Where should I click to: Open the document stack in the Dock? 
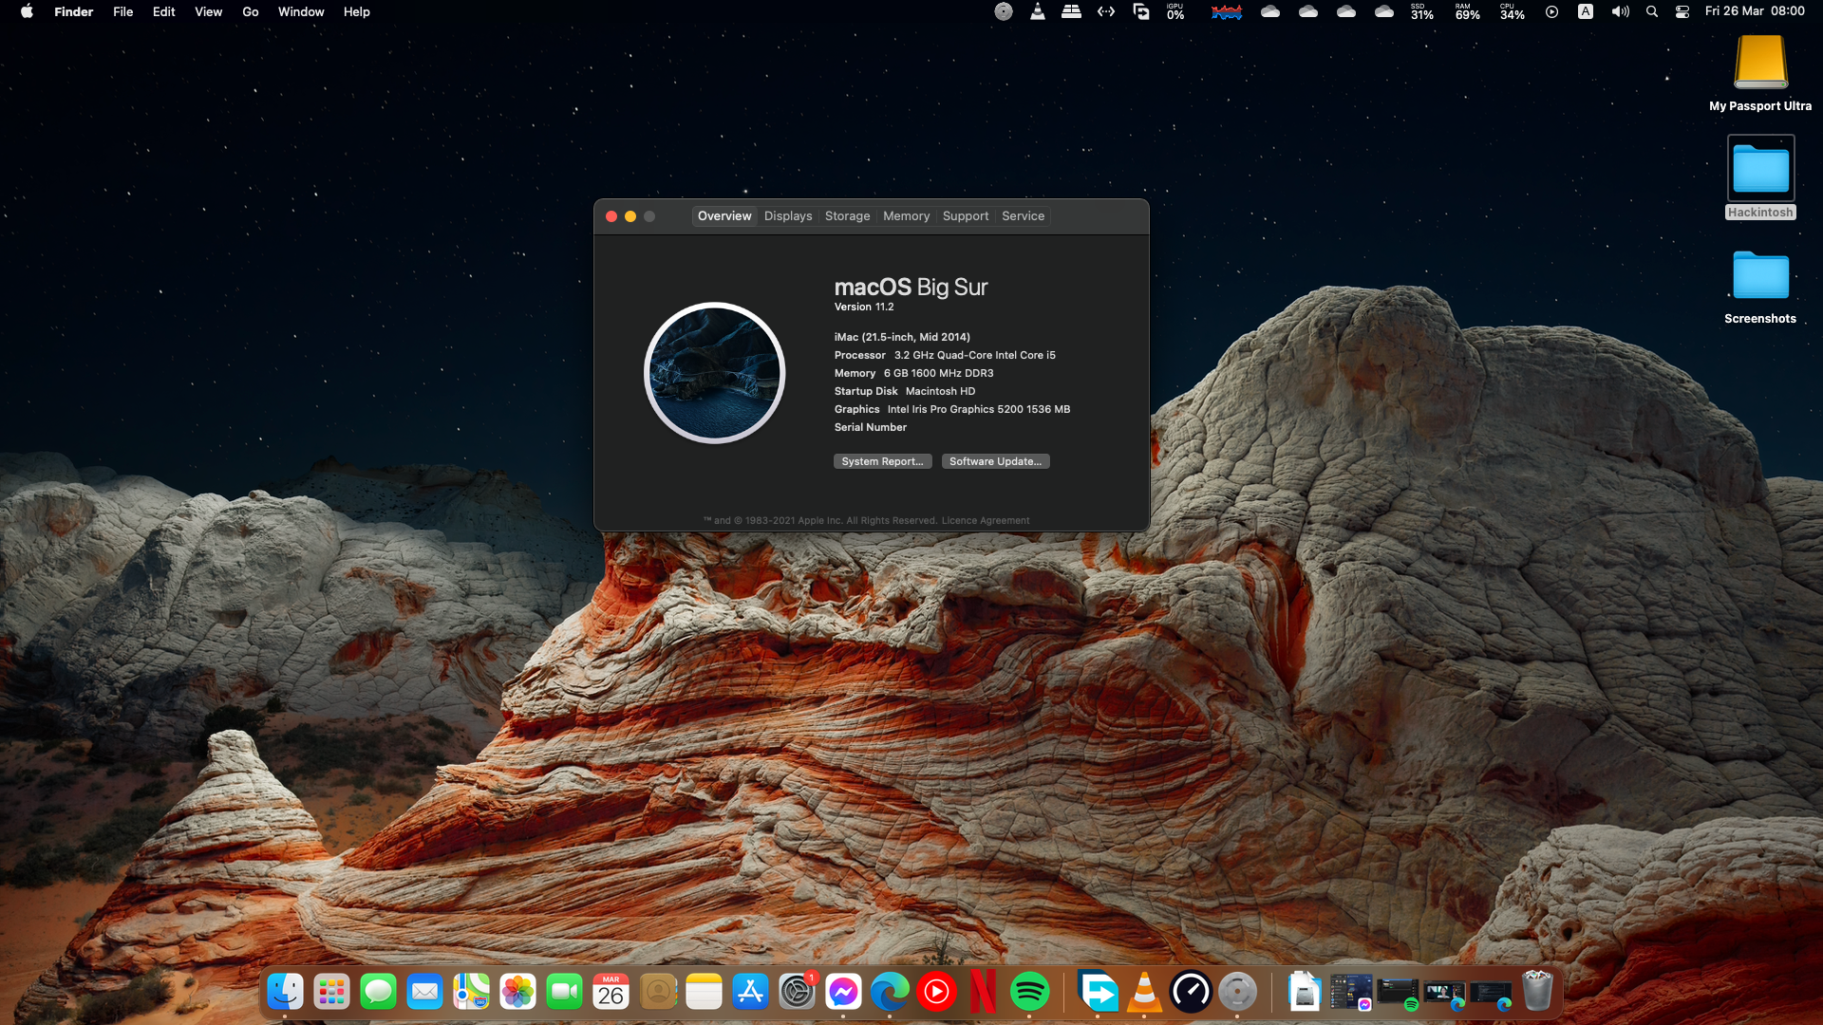1305,992
